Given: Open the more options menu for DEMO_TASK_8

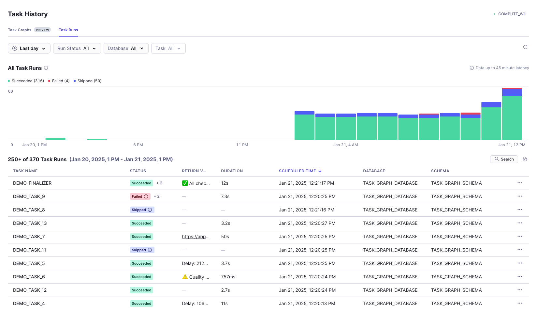Looking at the screenshot, I should click(x=520, y=209).
